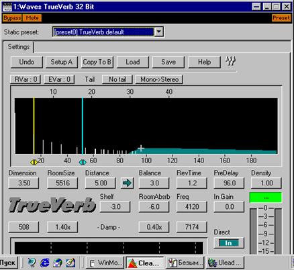Screen dimensions: 294x270
Task: Open the Start (Пуск) button
Action: pos(9,263)
